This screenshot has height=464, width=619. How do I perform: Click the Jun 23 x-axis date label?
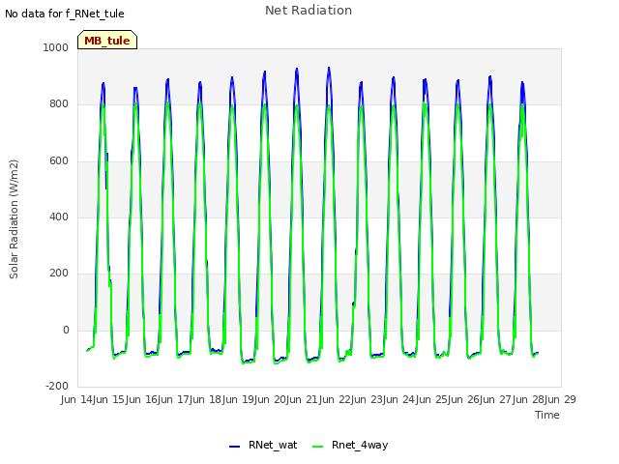point(368,399)
